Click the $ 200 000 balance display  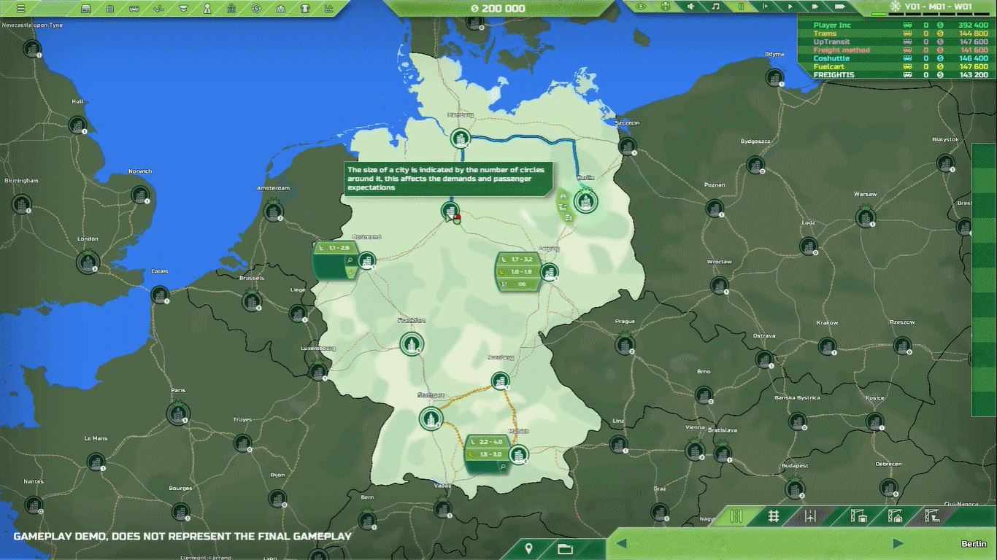tap(498, 8)
